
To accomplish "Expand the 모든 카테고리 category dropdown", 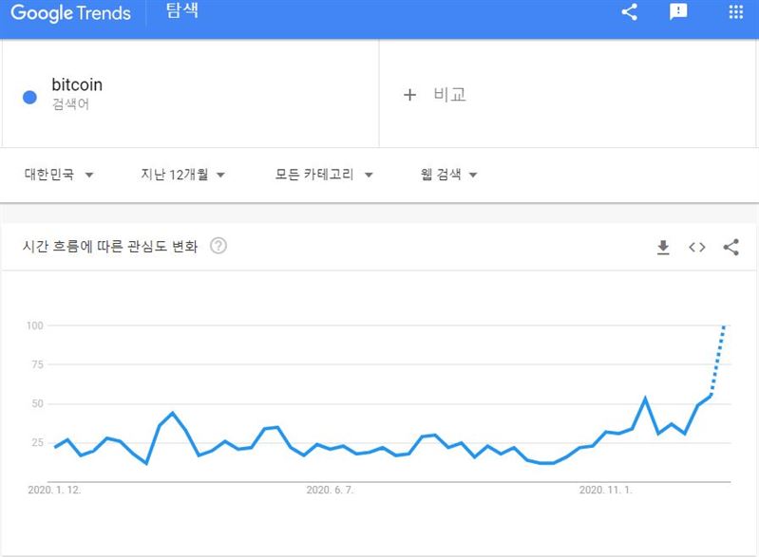I will [x=324, y=174].
